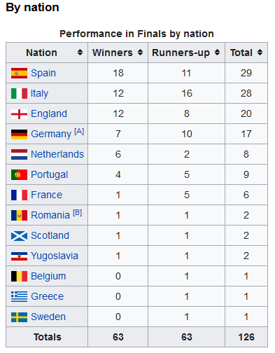Follow the France country link
275x353 pixels.
tap(47, 195)
